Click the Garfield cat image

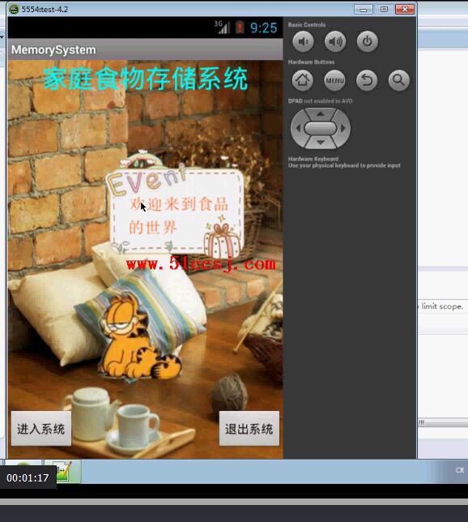tap(140, 338)
